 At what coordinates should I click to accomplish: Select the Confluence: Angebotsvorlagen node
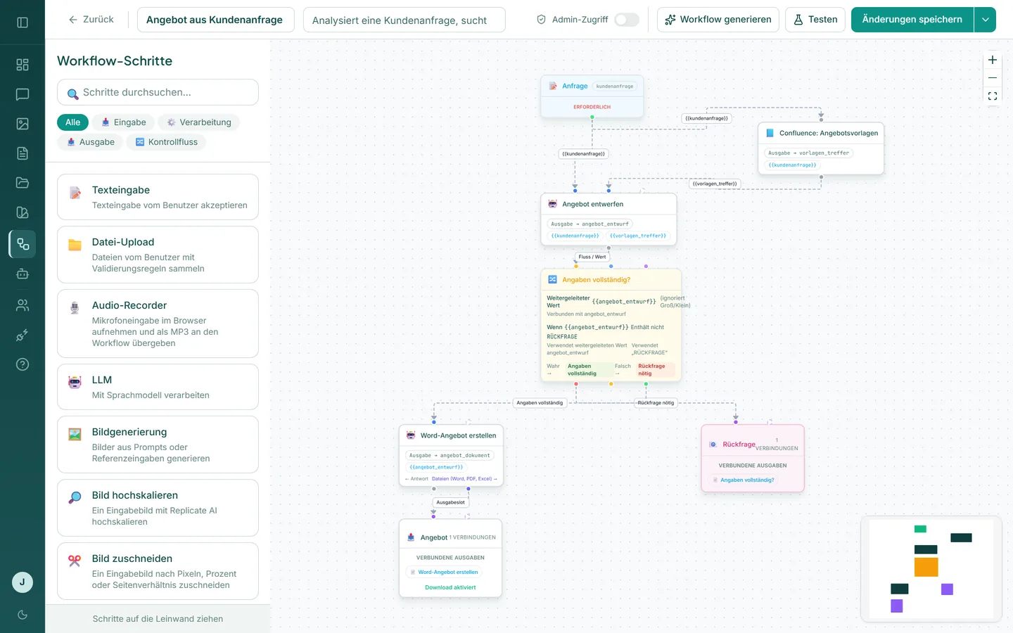pyautogui.click(x=821, y=148)
